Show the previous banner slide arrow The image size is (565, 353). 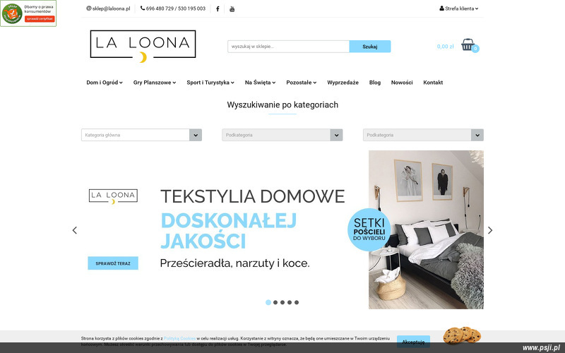pos(75,230)
